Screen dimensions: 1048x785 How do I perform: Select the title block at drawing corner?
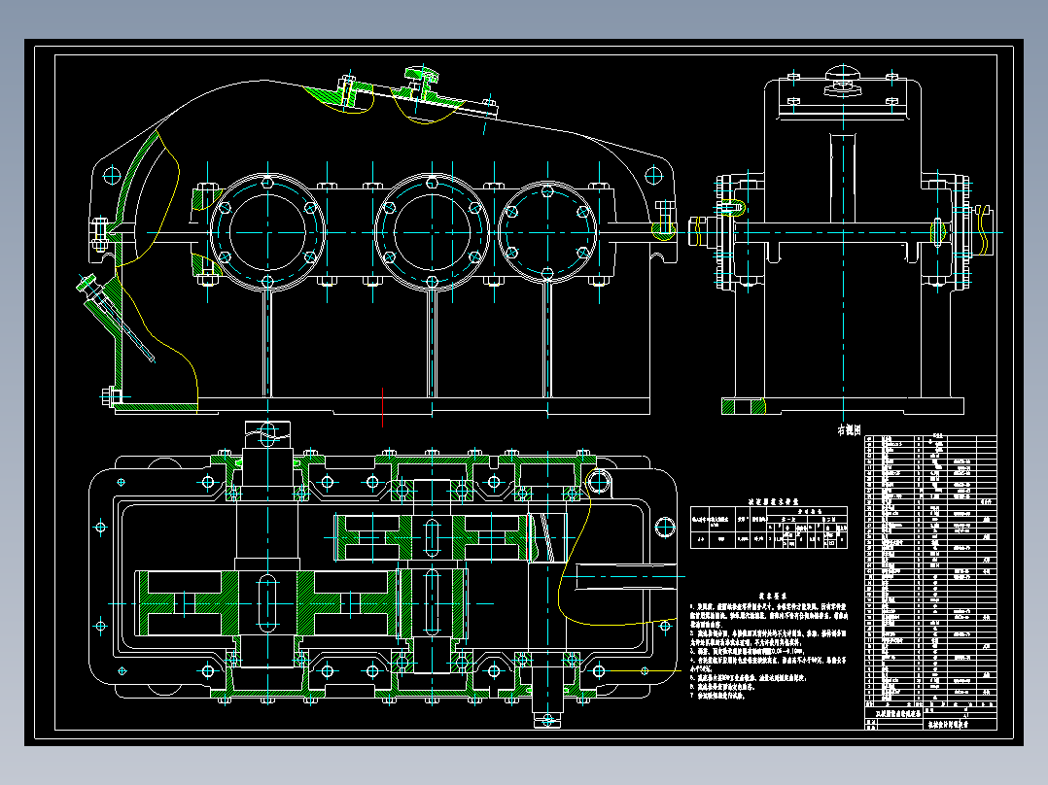pyautogui.click(x=930, y=718)
